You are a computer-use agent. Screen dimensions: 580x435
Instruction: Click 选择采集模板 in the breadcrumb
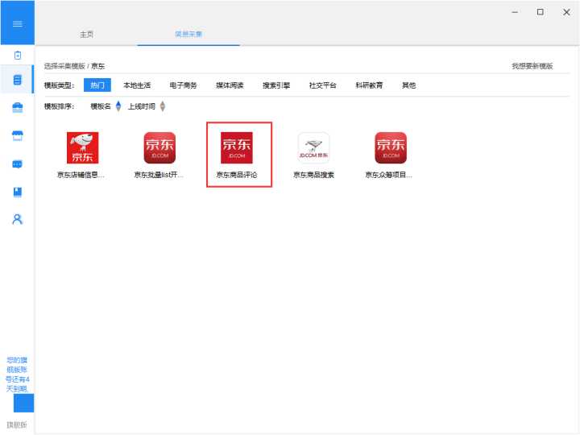click(64, 66)
